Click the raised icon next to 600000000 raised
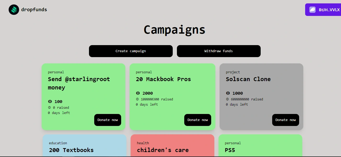Image resolution: width=341 pixels, height=157 pixels. pos(227,99)
